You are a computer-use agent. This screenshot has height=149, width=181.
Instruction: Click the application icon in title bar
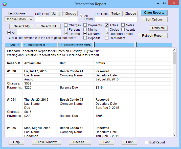tap(4, 4)
